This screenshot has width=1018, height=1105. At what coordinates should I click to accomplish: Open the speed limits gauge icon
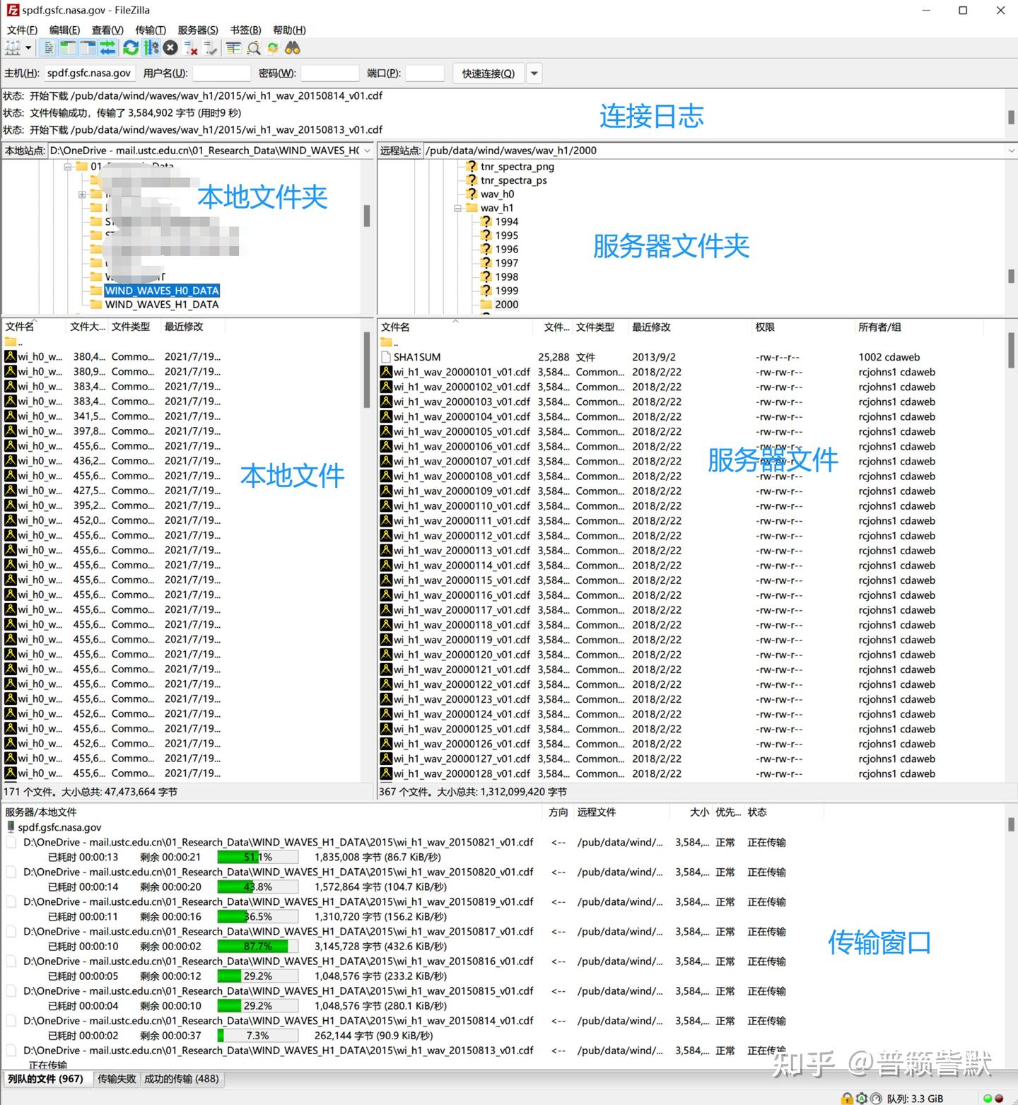point(876,1098)
